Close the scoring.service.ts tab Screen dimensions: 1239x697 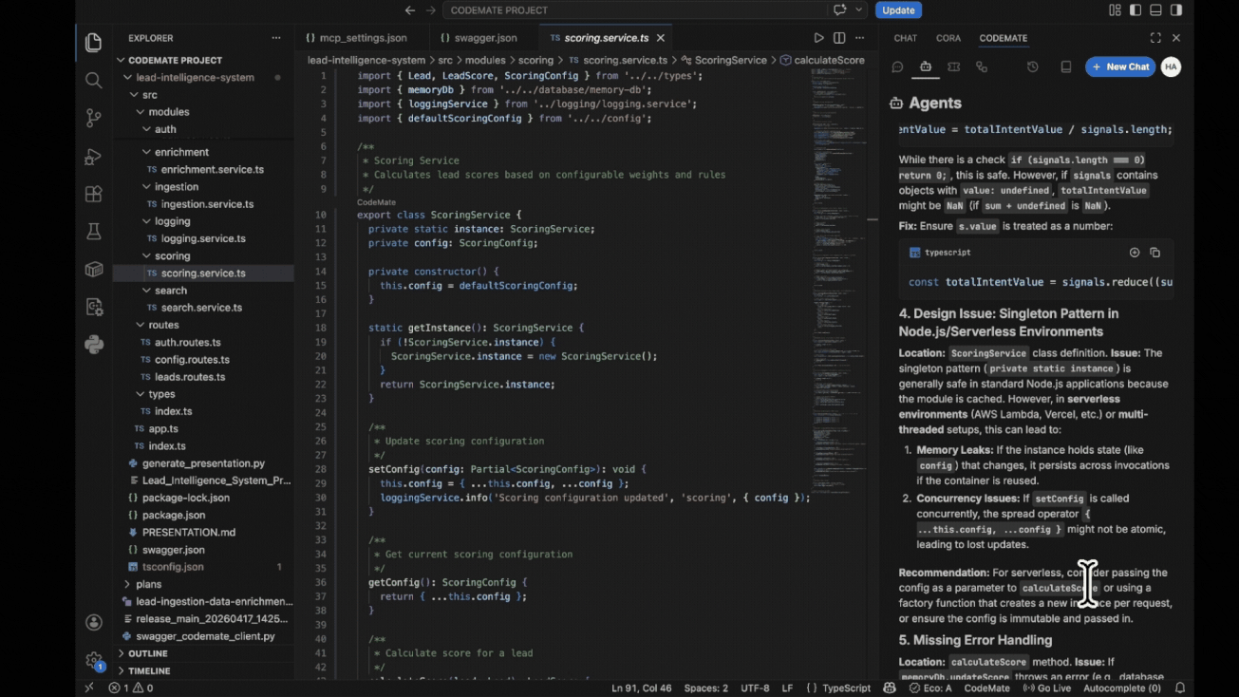click(x=661, y=38)
